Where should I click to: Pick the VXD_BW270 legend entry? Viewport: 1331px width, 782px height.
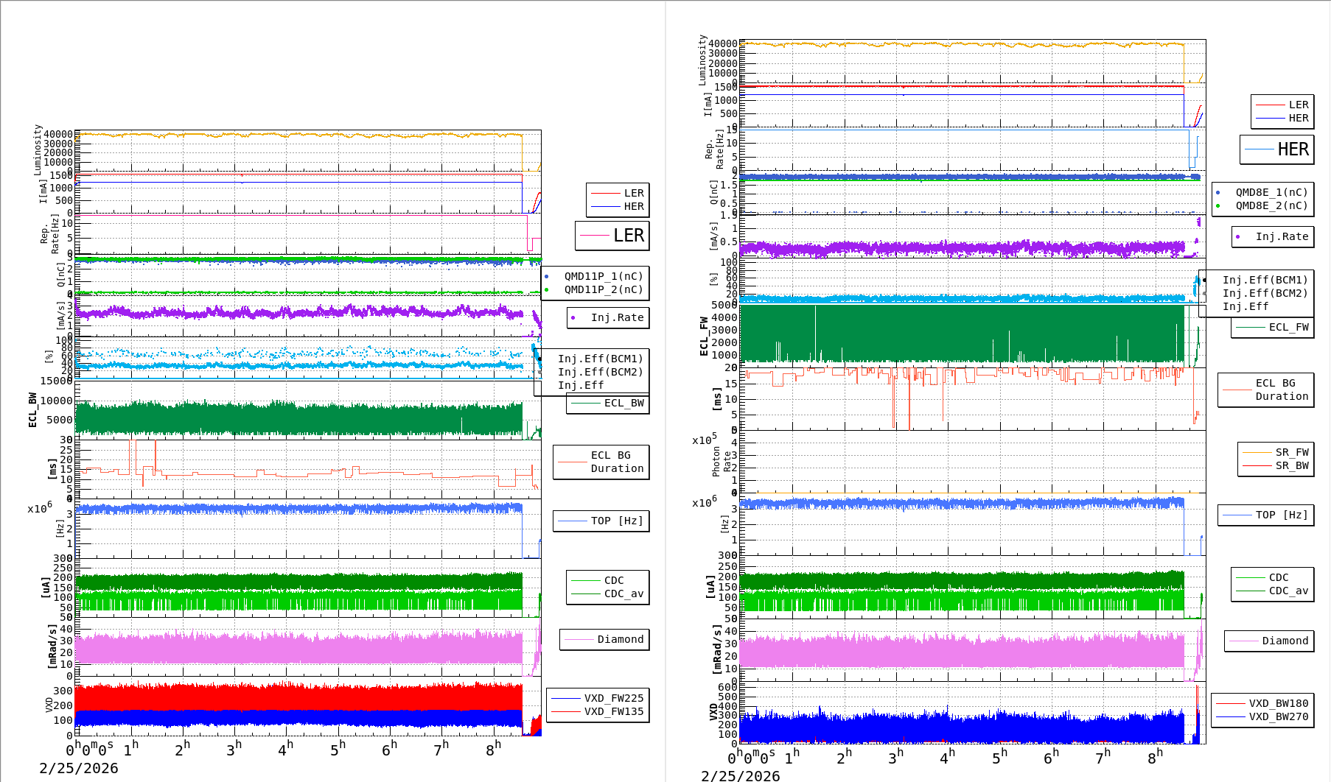[x=1278, y=716]
